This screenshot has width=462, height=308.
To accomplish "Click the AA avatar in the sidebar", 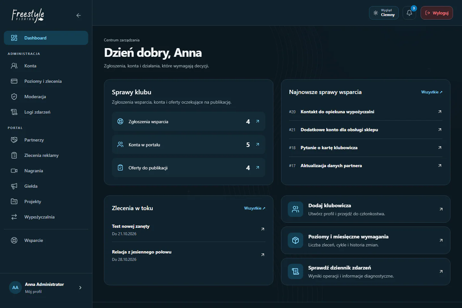I will click(15, 287).
